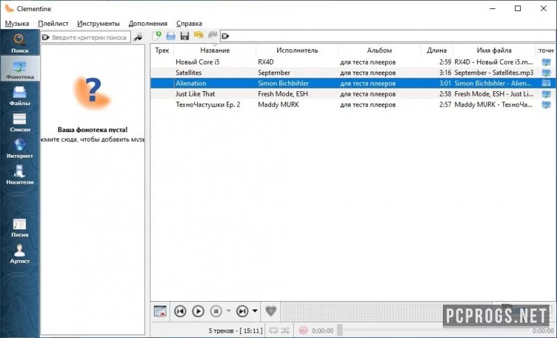The height and width of the screenshot is (338, 557).
Task: Click artist cell September
Action: tap(274, 73)
